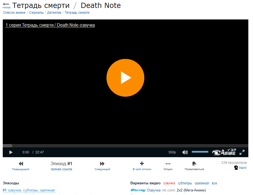The height and width of the screenshot is (195, 253).
Task: Select озвучка video variant filter
Action: 169,183
